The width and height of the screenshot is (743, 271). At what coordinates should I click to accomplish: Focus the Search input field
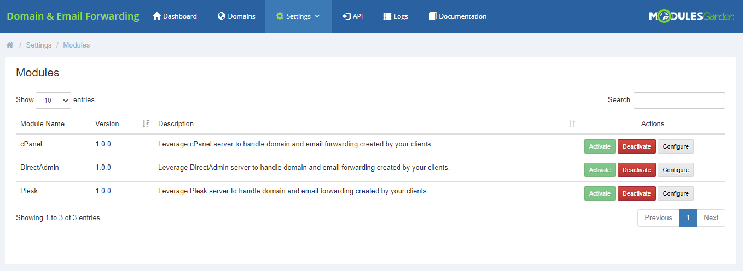pyautogui.click(x=680, y=101)
